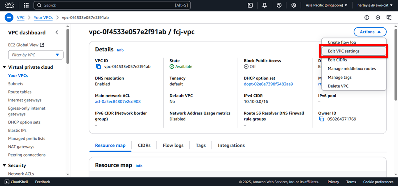Click the Info link beside Resource map heading
Screen dimensions: 398x186
(139, 166)
